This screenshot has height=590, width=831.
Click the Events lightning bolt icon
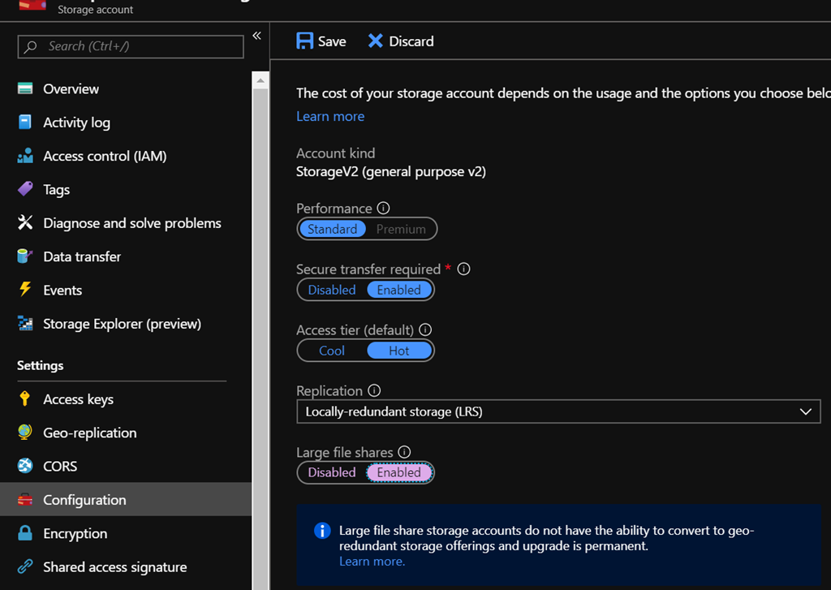pyautogui.click(x=25, y=290)
